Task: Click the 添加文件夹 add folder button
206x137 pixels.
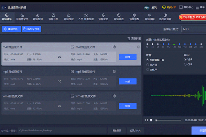Action: point(32,29)
